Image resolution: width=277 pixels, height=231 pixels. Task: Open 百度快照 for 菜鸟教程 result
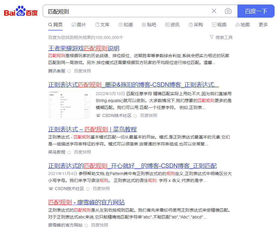click(x=82, y=152)
